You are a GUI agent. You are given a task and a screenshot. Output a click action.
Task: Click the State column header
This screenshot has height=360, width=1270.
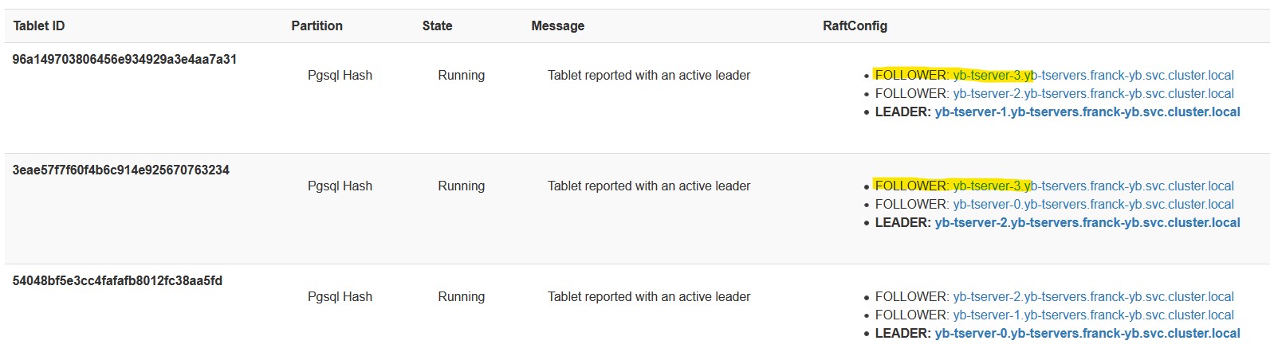pos(437,25)
